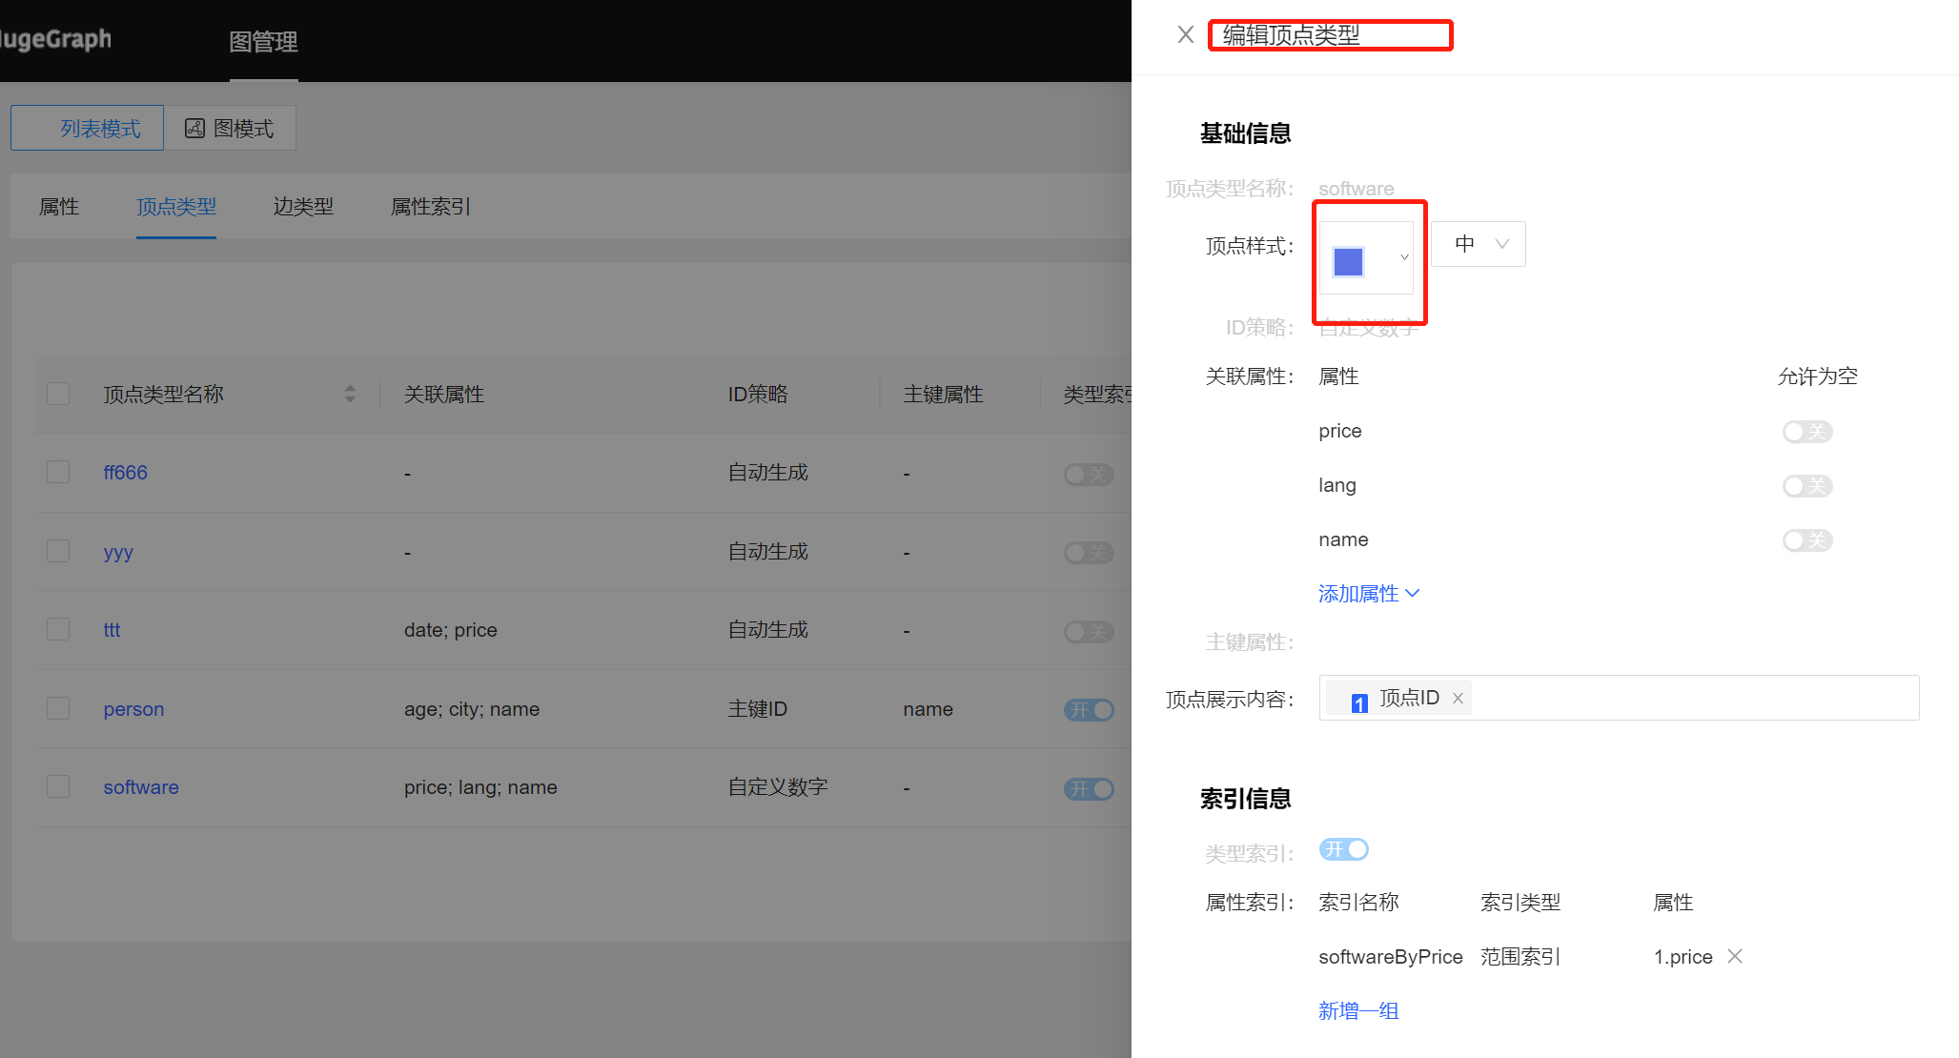Switch to the edge type tab
This screenshot has height=1058, width=1959.
[x=303, y=207]
